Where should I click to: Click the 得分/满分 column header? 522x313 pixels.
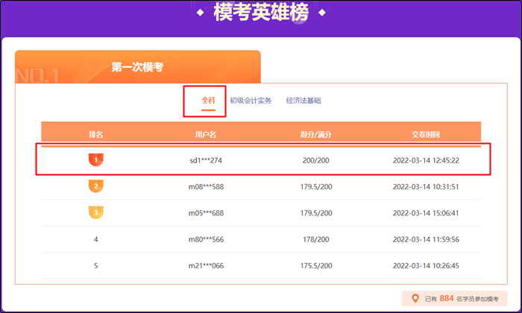click(316, 134)
